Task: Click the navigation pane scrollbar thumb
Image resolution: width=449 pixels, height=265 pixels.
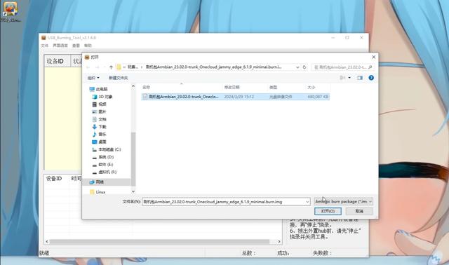Action: pos(133,159)
